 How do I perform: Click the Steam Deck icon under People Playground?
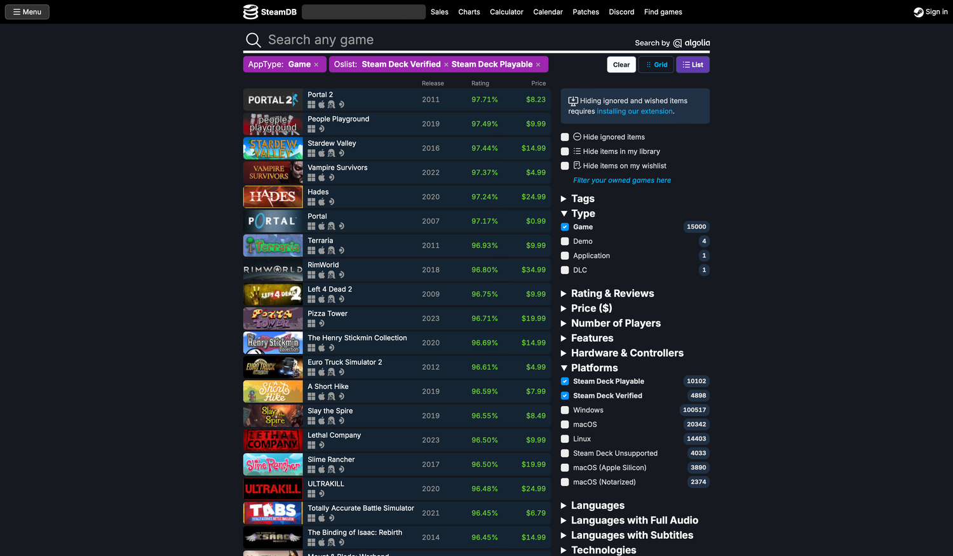click(321, 129)
